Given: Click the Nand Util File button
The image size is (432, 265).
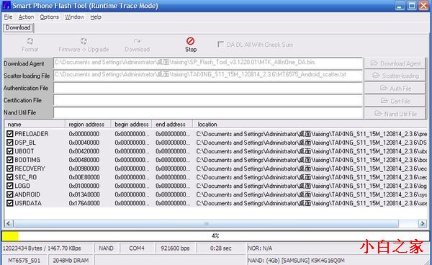Looking at the screenshot, I should pos(395,114).
